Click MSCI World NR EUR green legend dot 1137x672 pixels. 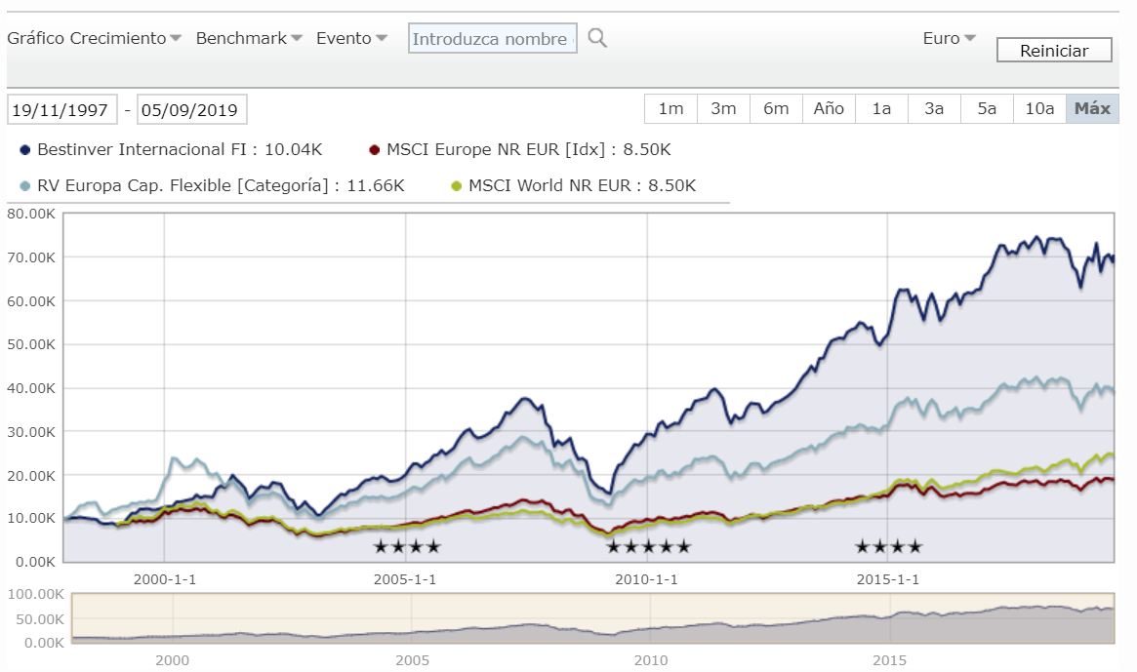point(456,185)
